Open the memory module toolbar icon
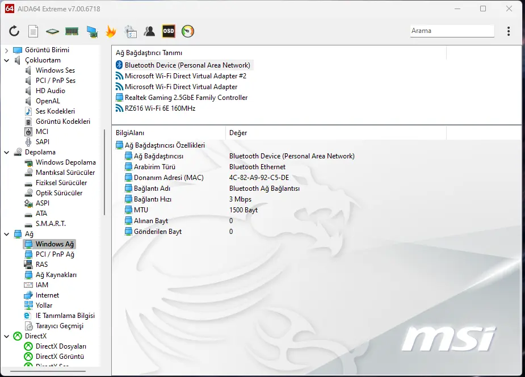This screenshot has height=377, width=525. pyautogui.click(x=72, y=31)
